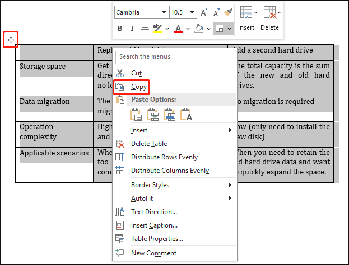Expand shading color dropdown arrow

pos(208,29)
